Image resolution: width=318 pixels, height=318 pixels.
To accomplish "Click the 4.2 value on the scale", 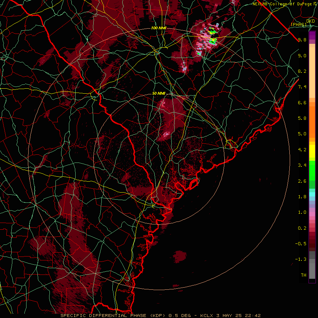I will click(302, 150).
